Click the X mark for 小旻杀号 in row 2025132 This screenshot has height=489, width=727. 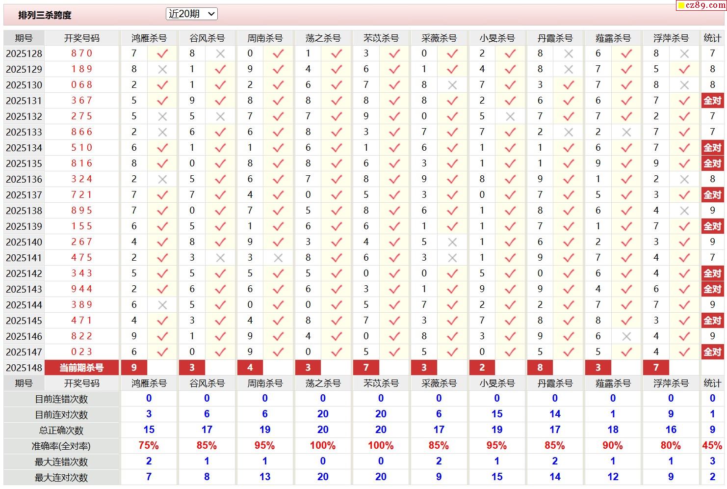tap(510, 116)
